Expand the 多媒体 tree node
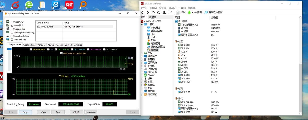The image size is (308, 120). tap(142, 66)
